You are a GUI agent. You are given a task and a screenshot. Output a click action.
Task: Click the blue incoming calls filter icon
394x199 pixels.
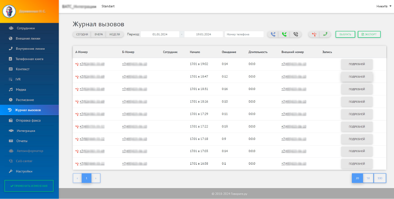(273, 34)
